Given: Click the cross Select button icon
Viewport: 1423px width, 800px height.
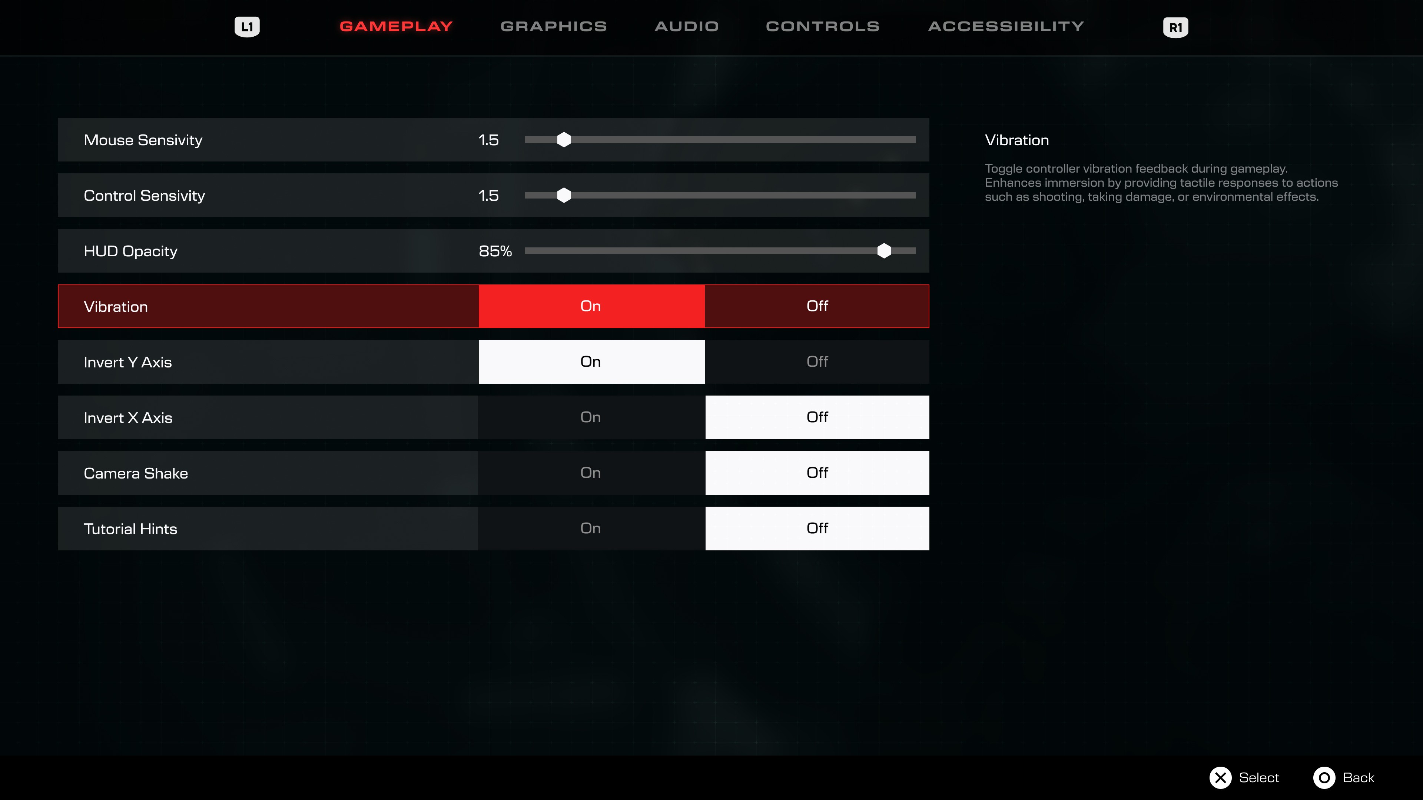Looking at the screenshot, I should pos(1220,777).
